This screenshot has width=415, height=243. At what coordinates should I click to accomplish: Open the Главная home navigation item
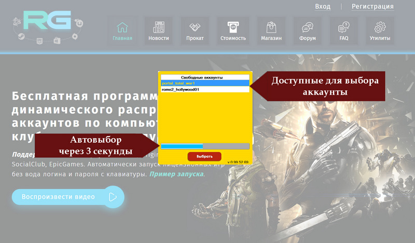point(122,31)
